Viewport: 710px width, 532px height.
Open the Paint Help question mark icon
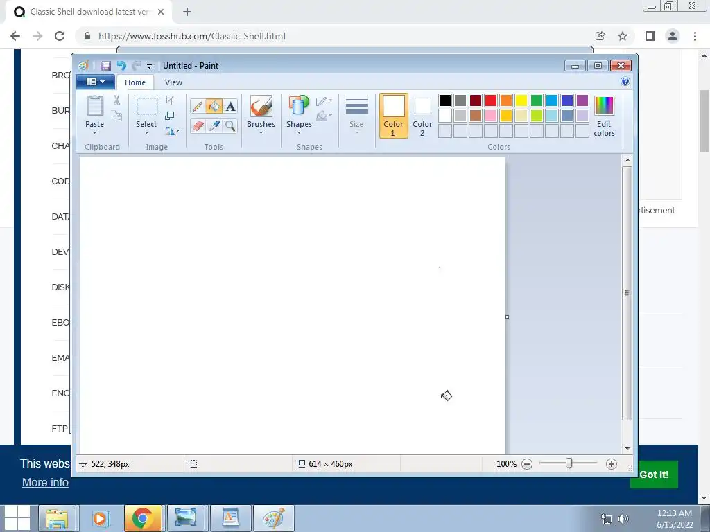625,82
